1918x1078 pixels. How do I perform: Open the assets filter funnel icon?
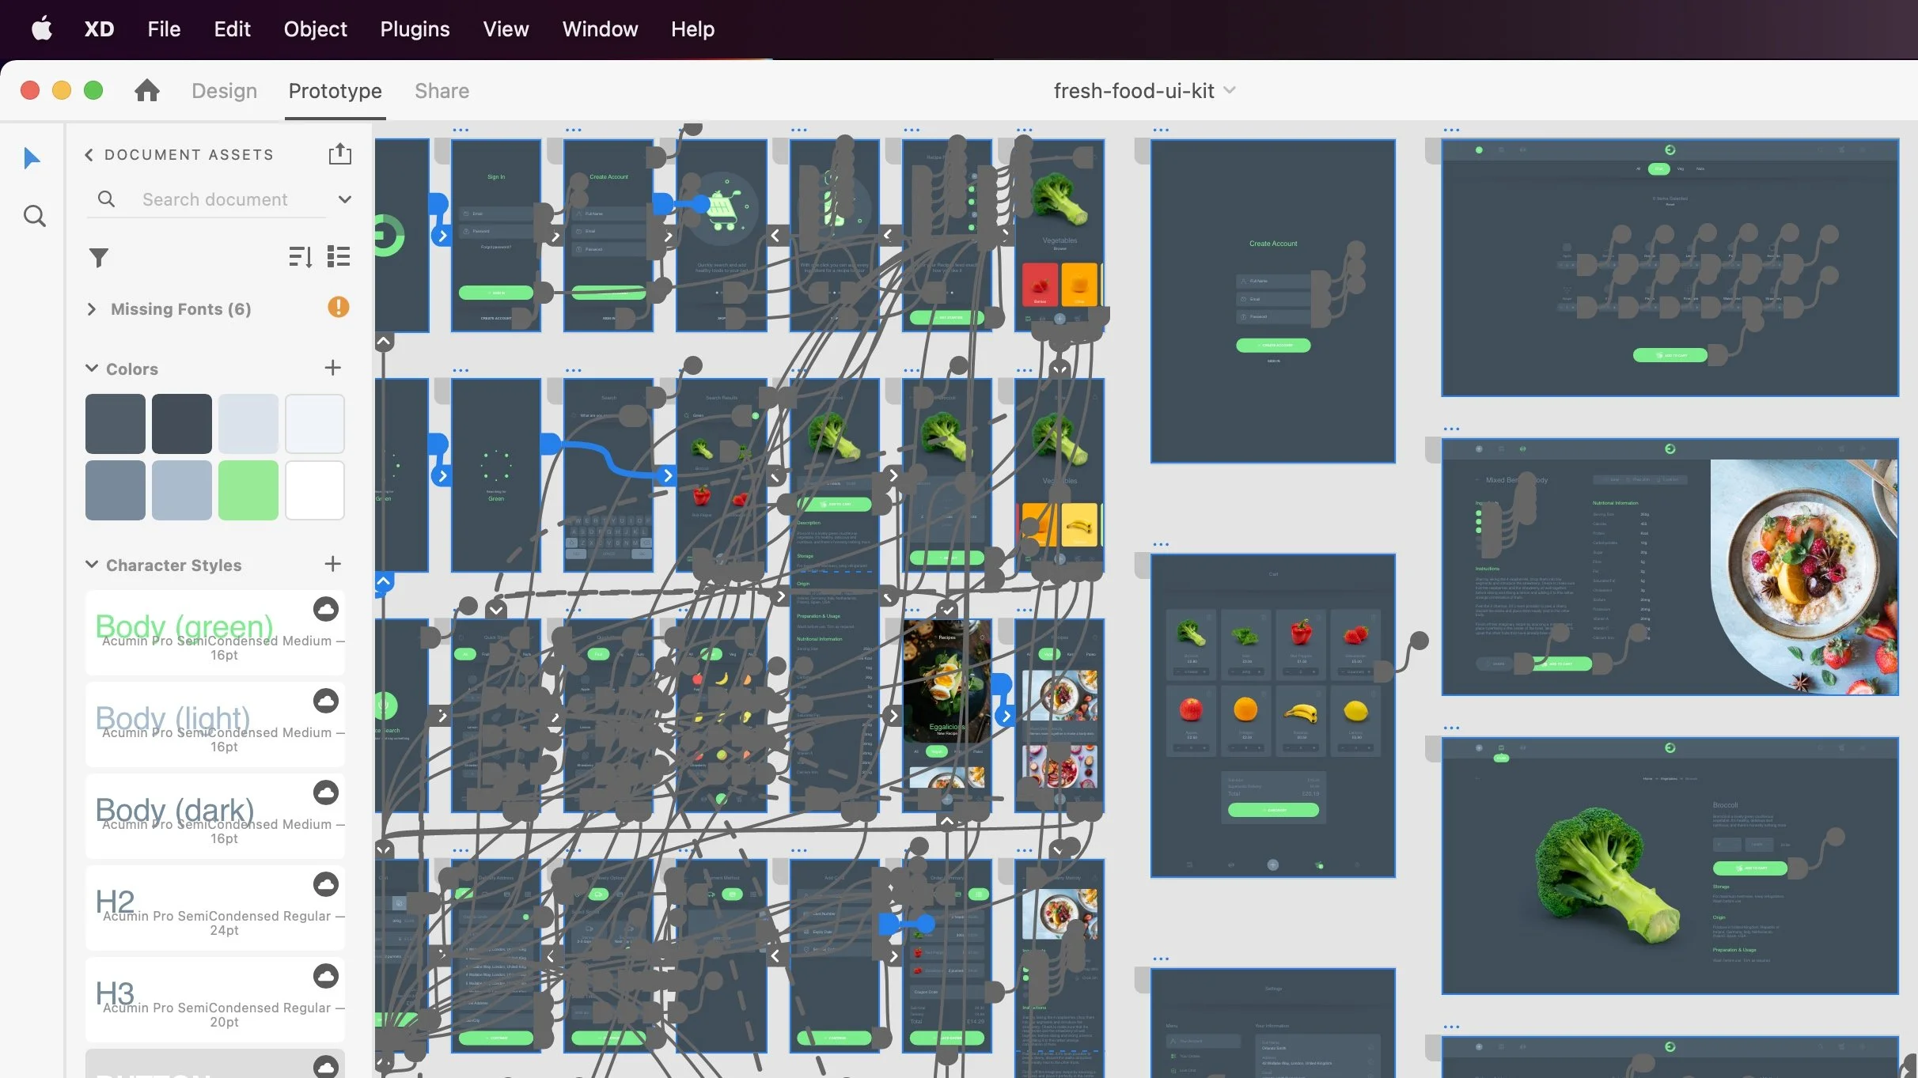pos(98,257)
